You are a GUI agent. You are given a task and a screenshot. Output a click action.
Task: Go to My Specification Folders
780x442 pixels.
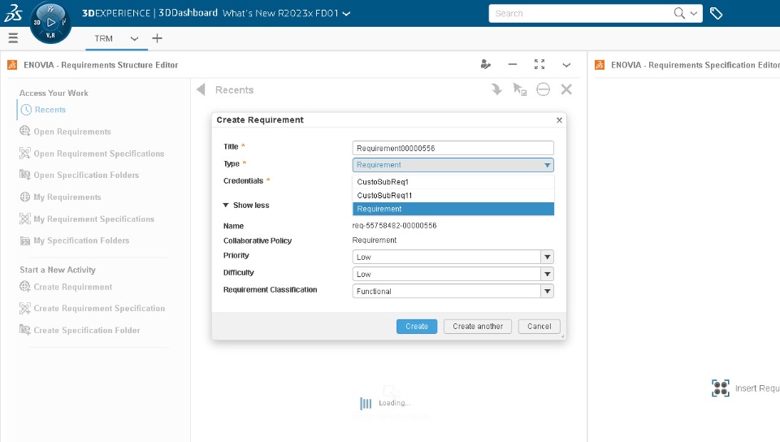81,240
